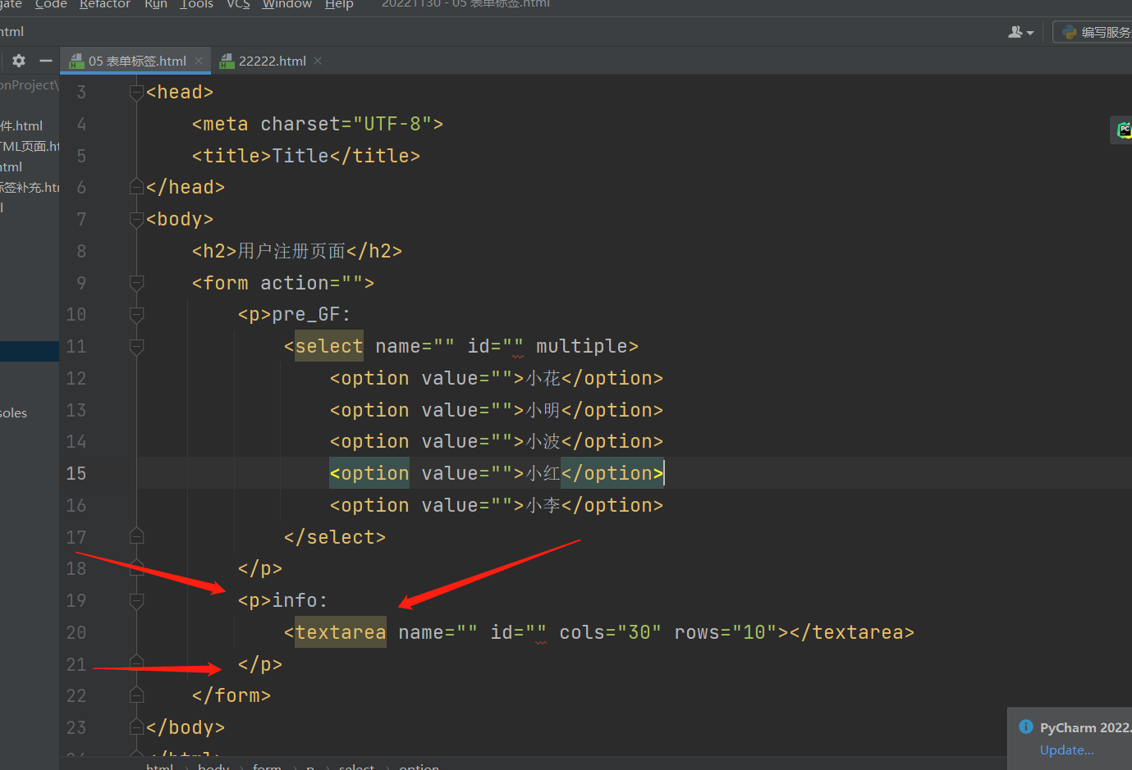Collapse the body block fold marker on line 7
Viewport: 1132px width, 770px height.
tap(137, 220)
